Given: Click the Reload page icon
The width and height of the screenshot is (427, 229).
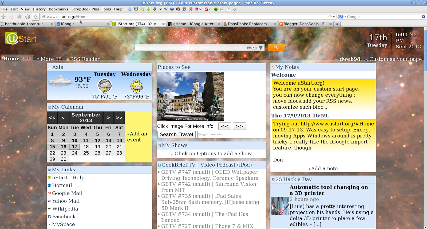Looking at the screenshot, I should (27, 17).
